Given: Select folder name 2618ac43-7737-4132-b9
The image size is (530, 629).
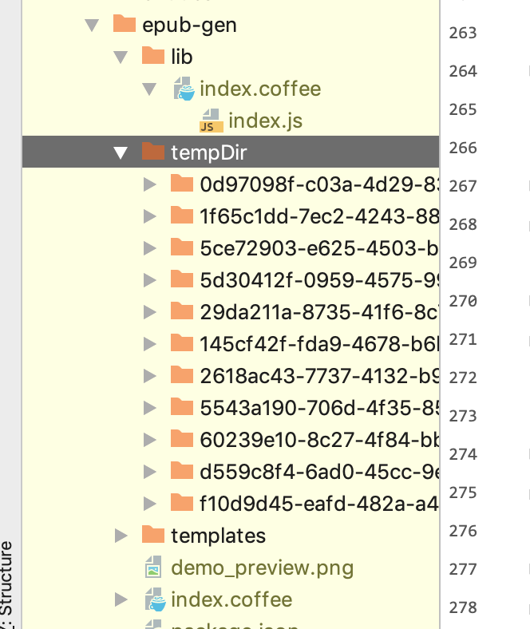Looking at the screenshot, I should pyautogui.click(x=319, y=376).
